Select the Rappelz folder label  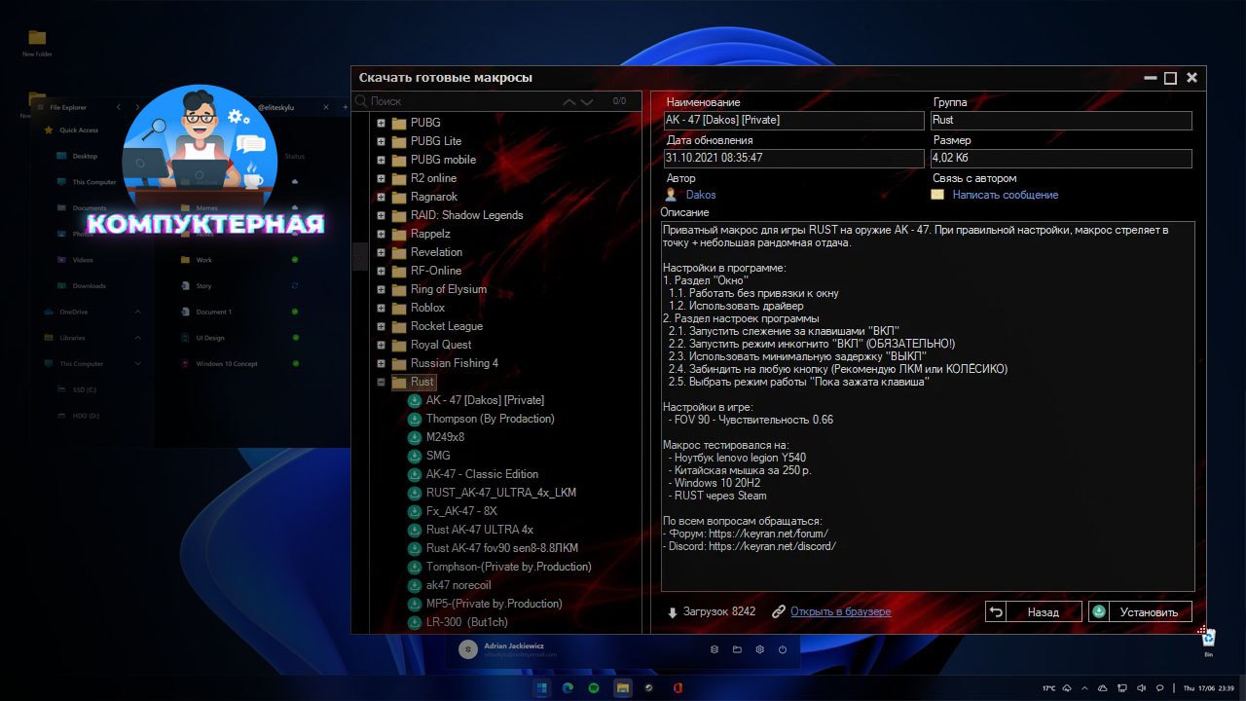coord(430,234)
